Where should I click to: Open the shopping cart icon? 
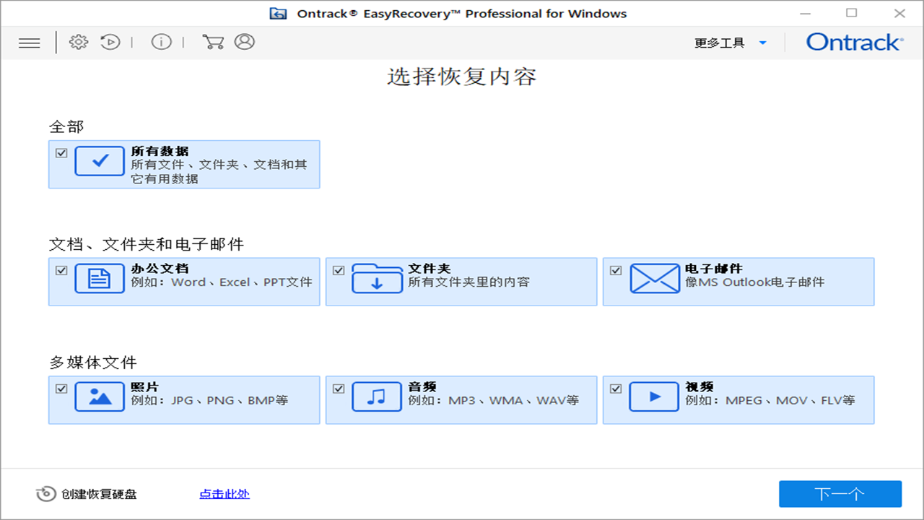click(212, 42)
